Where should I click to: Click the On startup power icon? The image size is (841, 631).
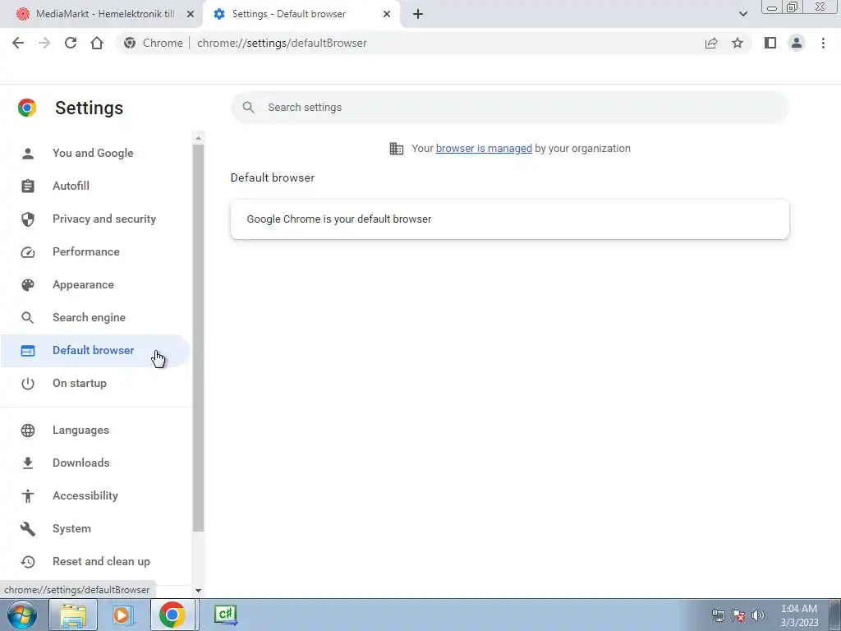(x=28, y=384)
